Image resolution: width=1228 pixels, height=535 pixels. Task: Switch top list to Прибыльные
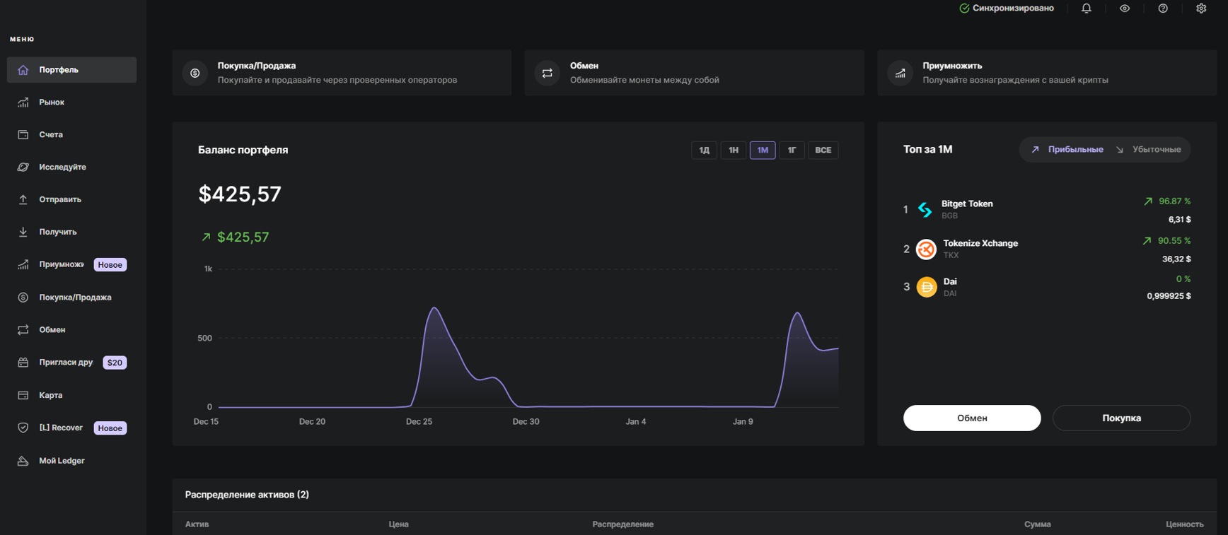click(x=1067, y=150)
